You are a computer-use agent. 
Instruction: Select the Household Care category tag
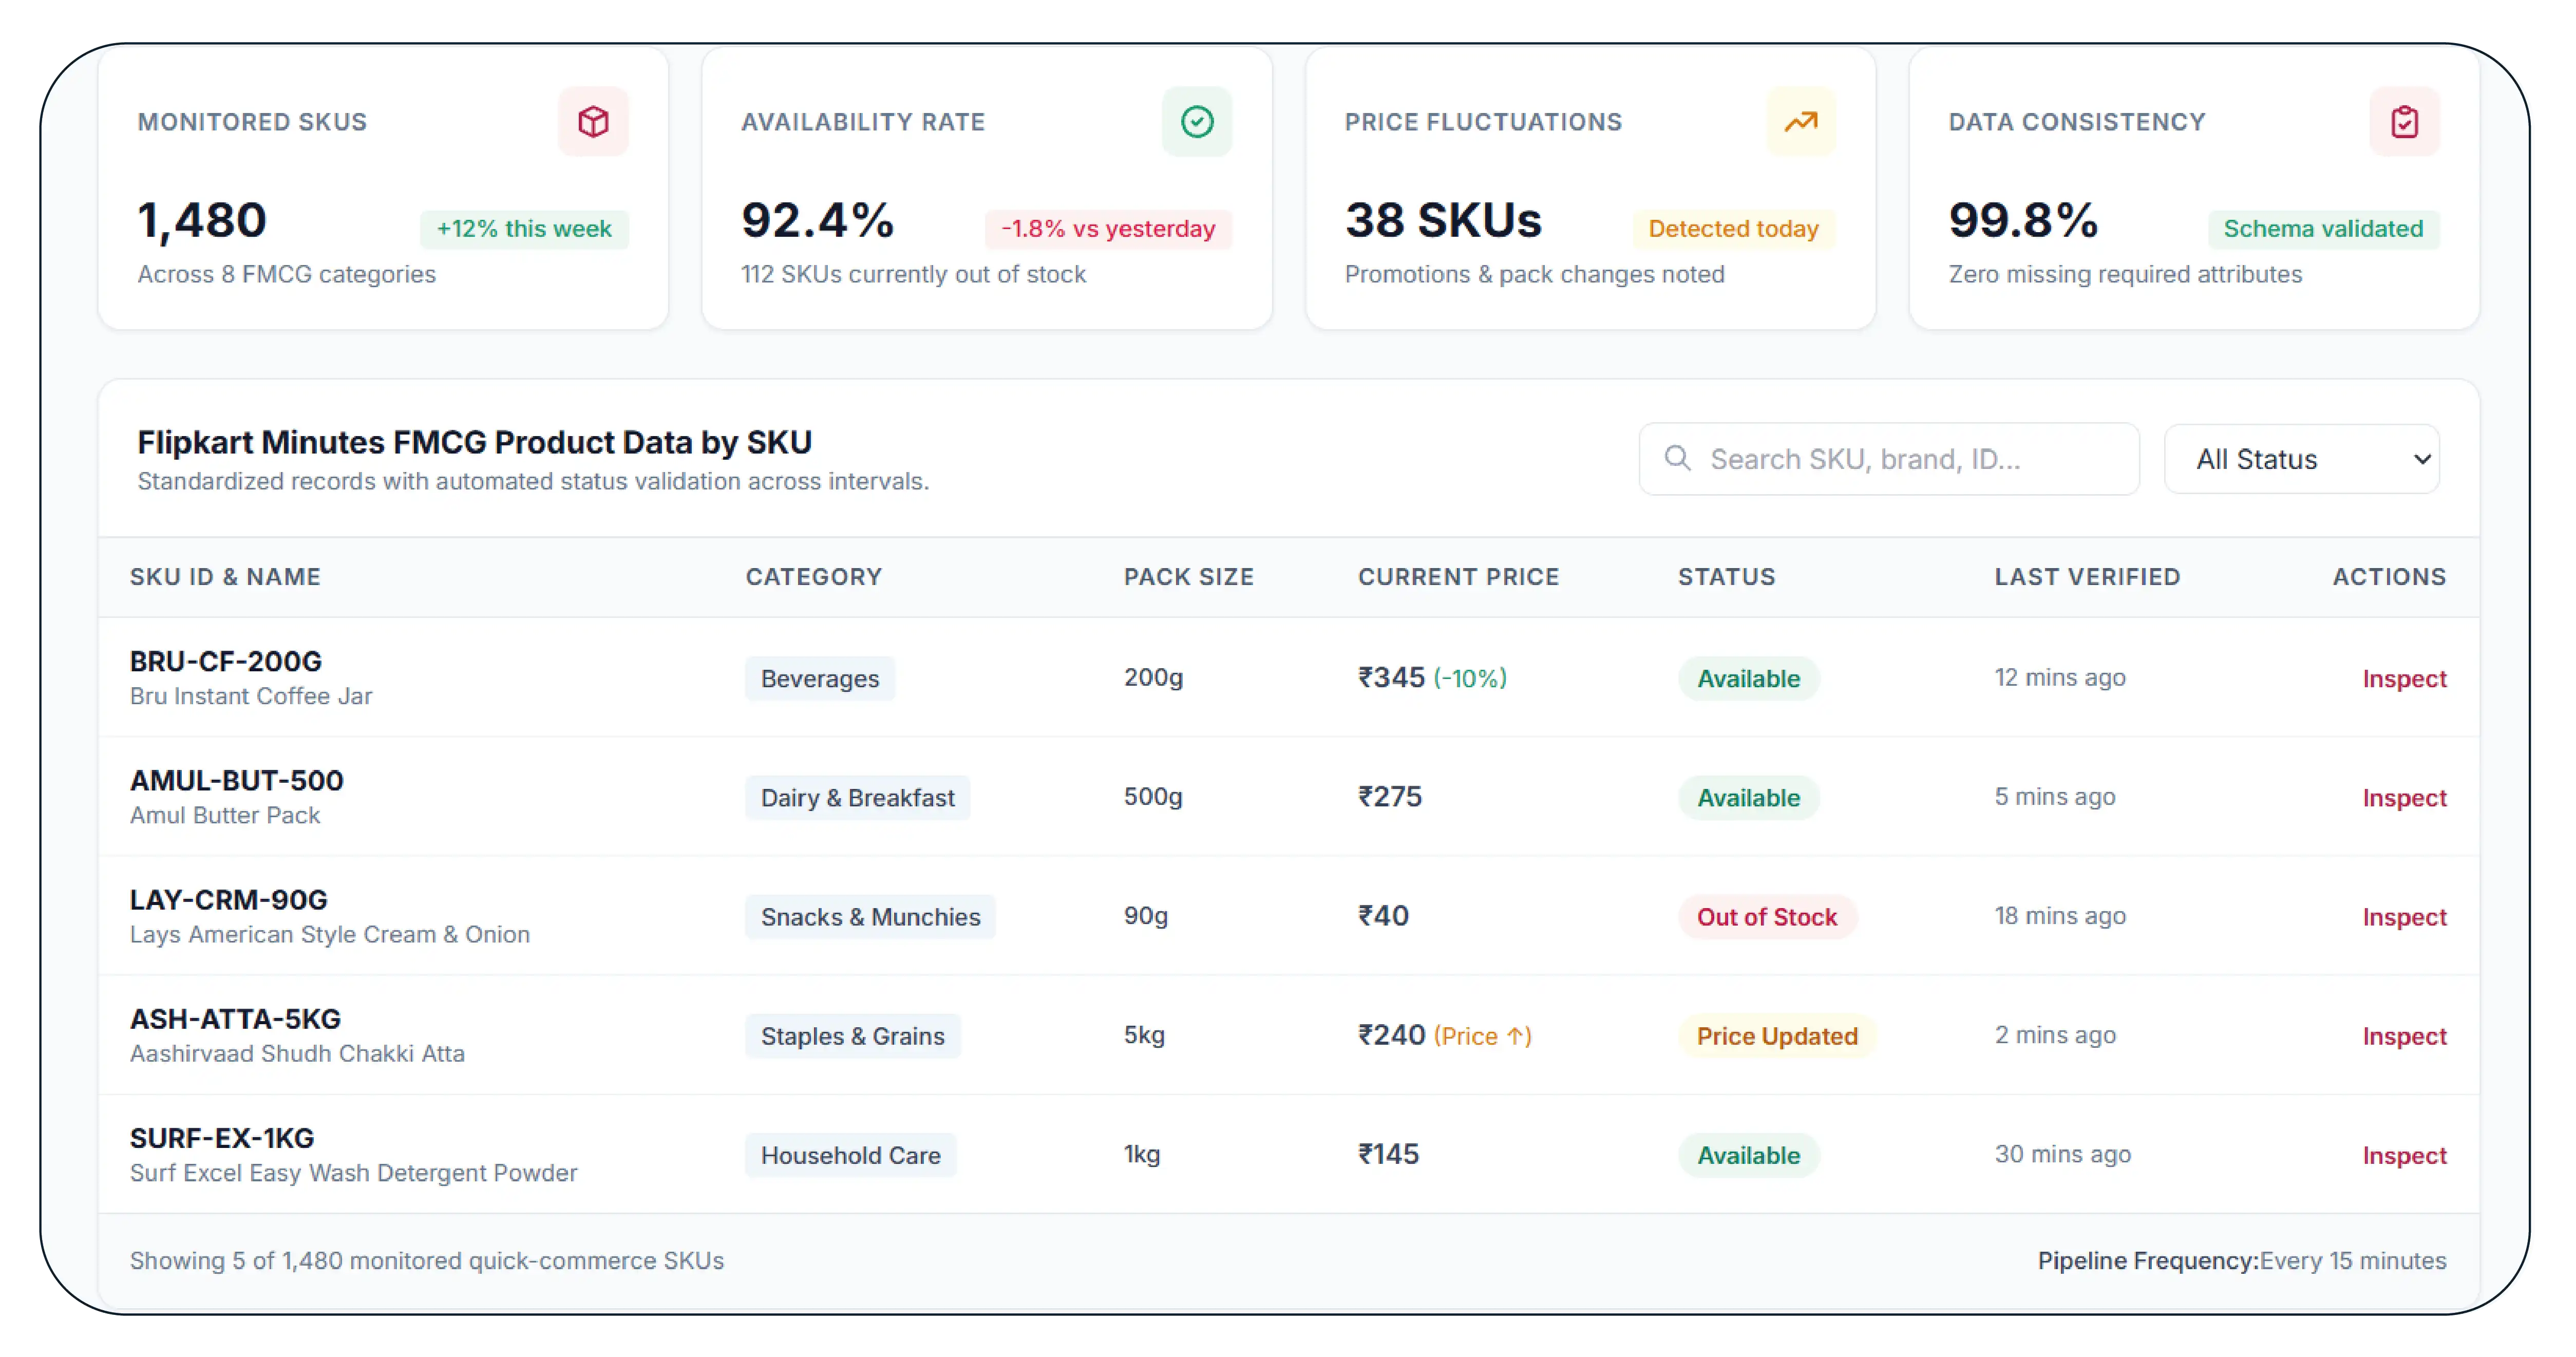coord(851,1154)
